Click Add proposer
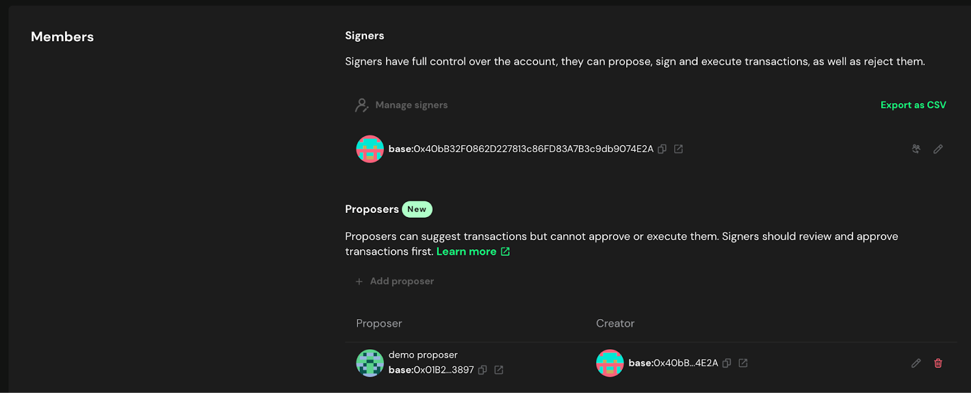 click(401, 281)
